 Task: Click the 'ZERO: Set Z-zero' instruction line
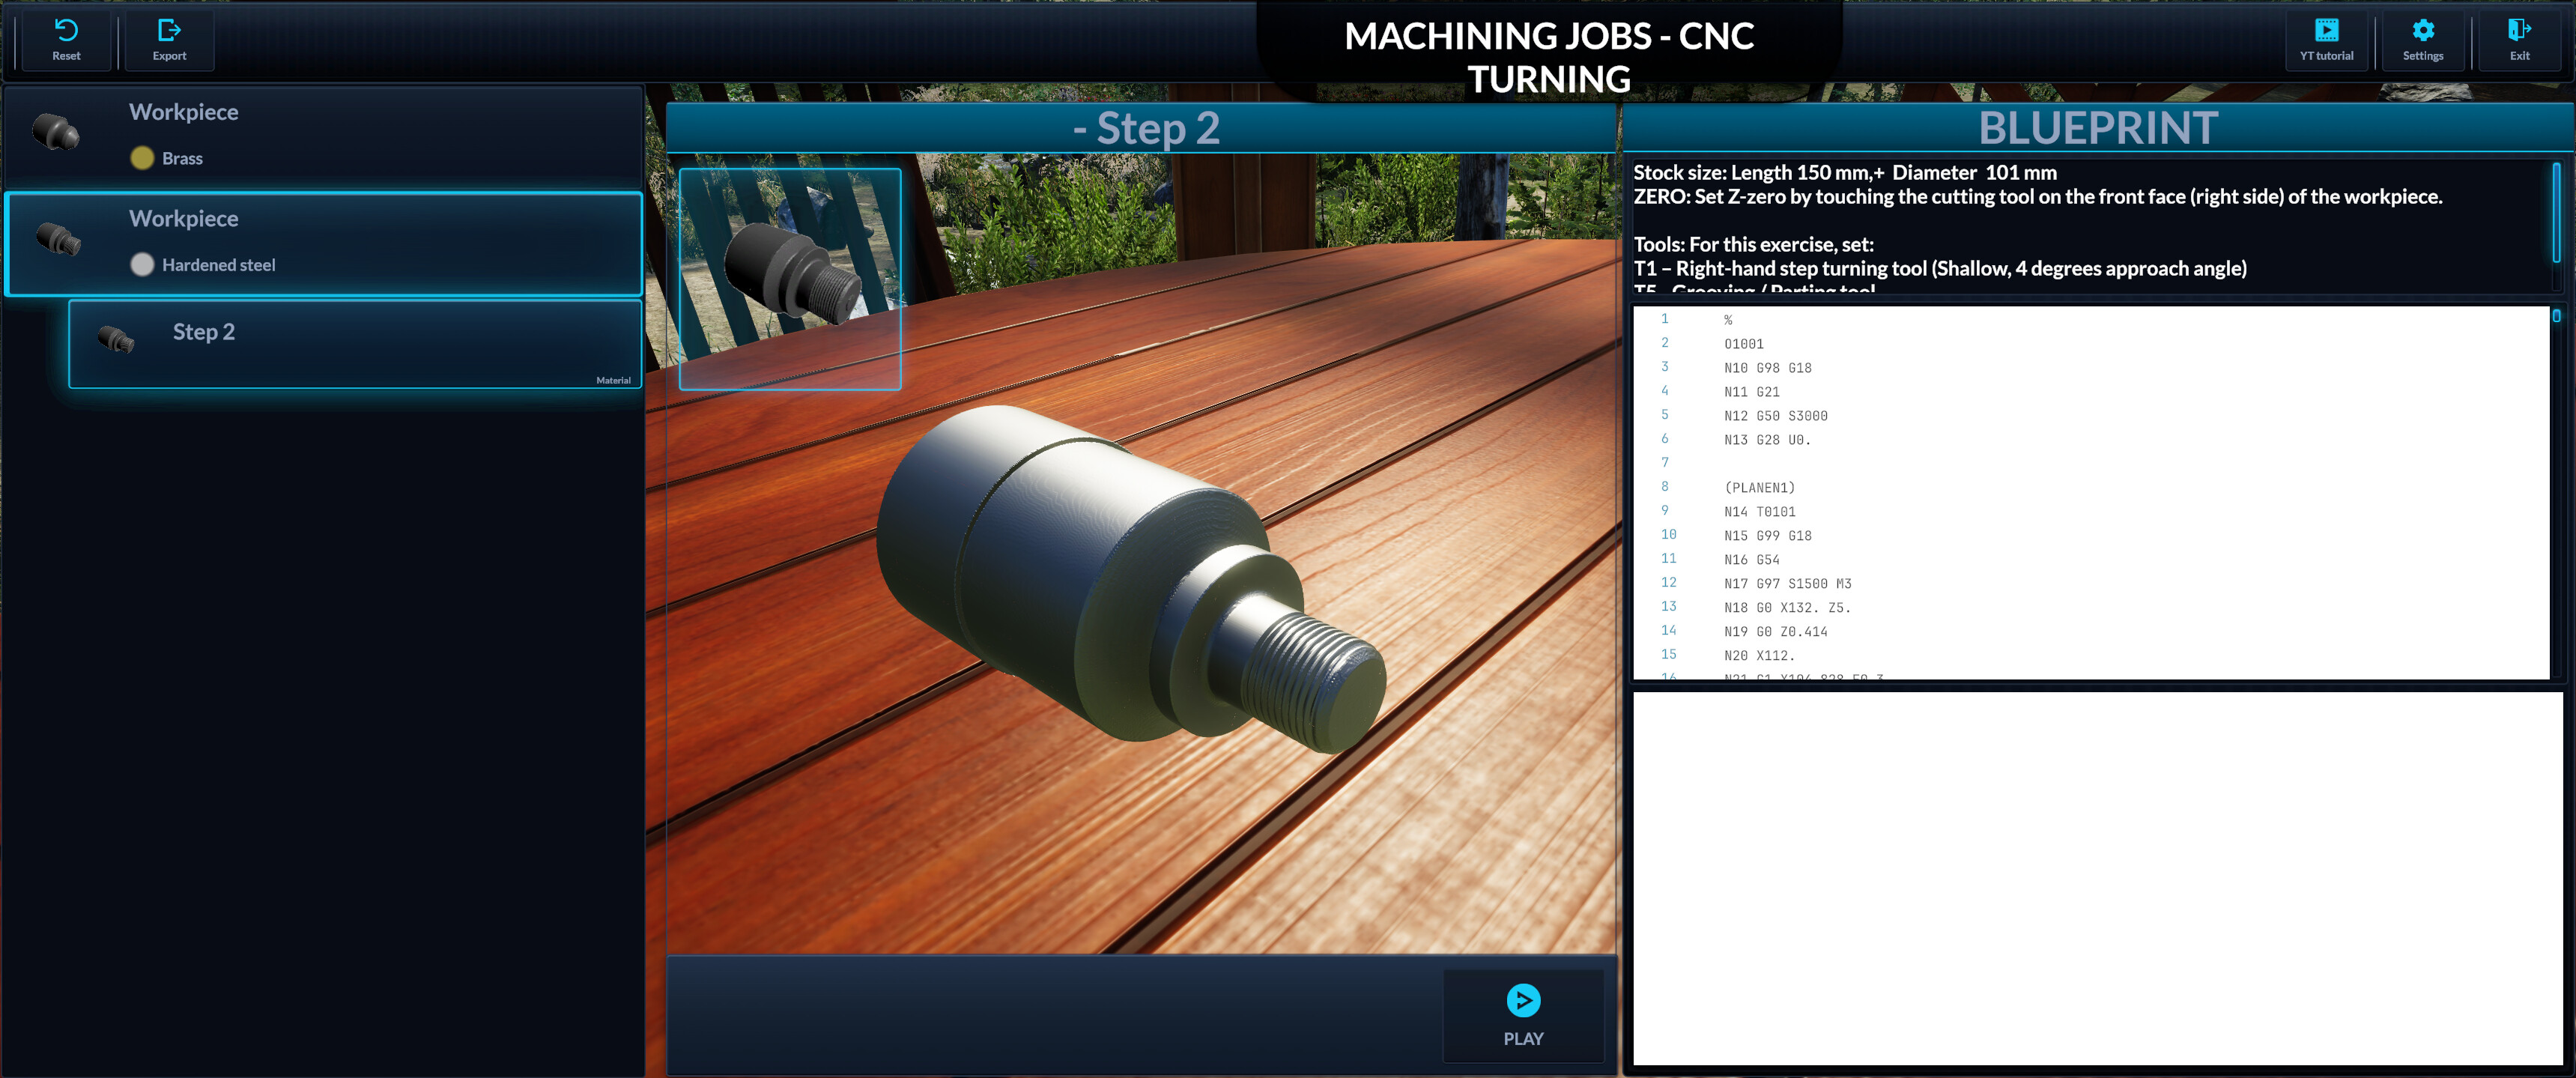2038,196
